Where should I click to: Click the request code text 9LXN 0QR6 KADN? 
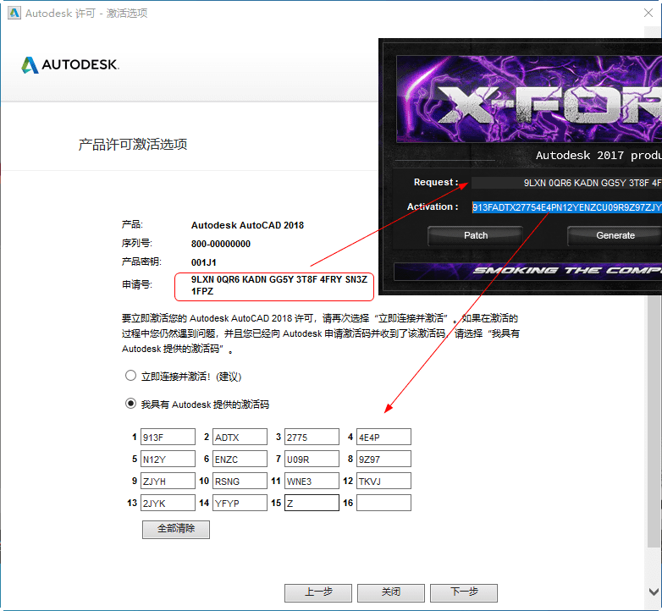279,285
